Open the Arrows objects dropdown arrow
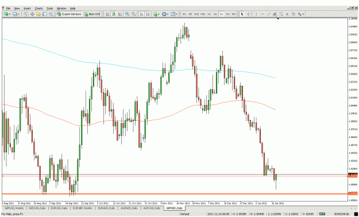The width and height of the screenshot is (359, 217). [x=303, y=14]
